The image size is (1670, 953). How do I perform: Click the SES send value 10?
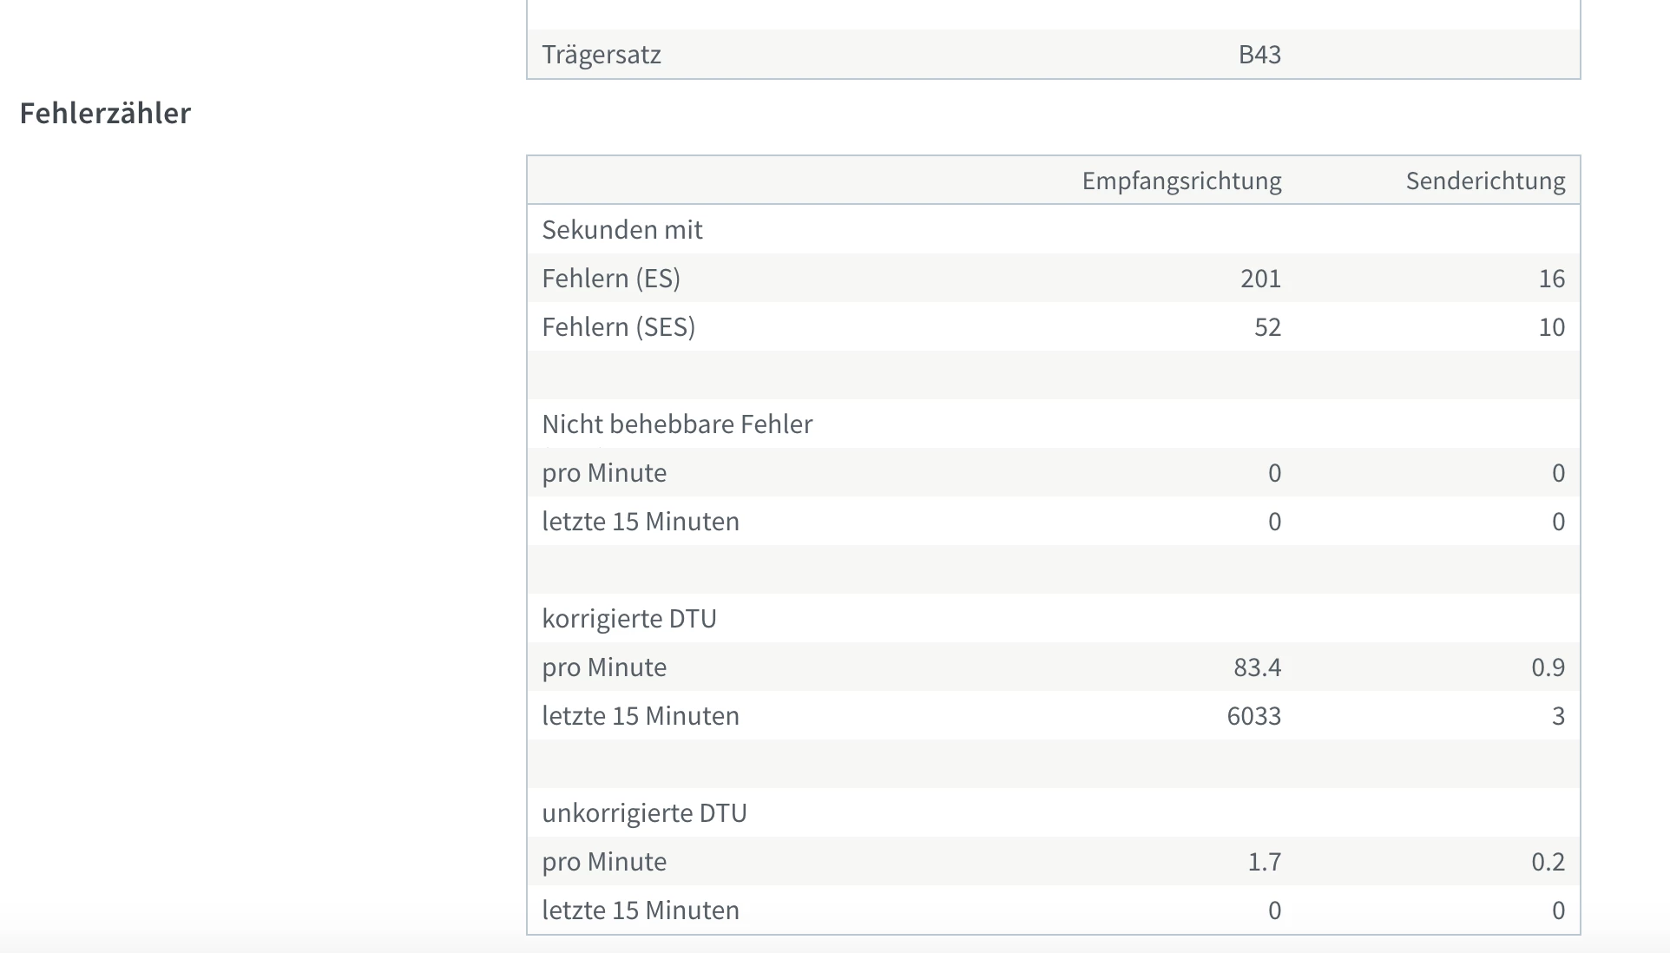click(x=1551, y=327)
